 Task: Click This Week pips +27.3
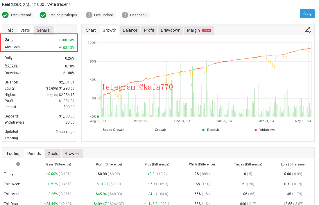(x=150, y=184)
